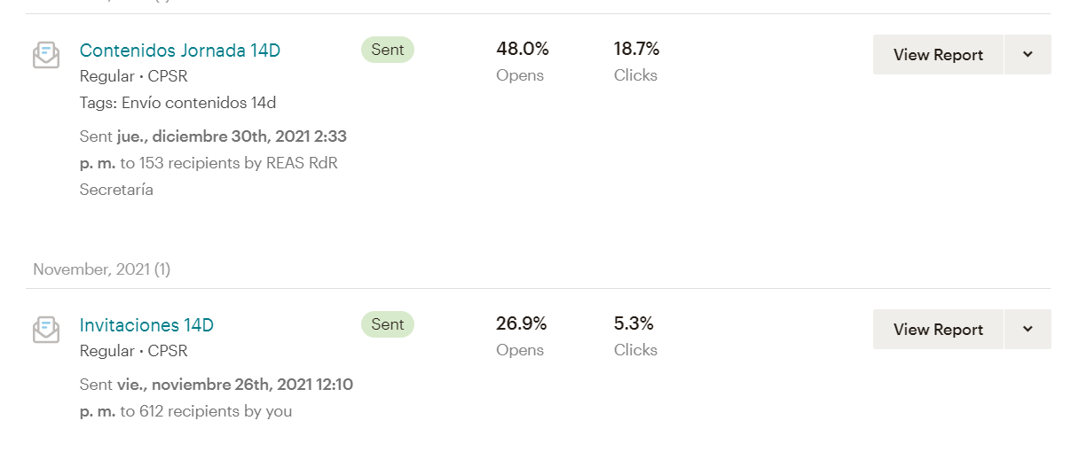This screenshot has width=1071, height=475.
Task: Expand options arrow for Invitaciones 14D
Action: tap(1028, 330)
